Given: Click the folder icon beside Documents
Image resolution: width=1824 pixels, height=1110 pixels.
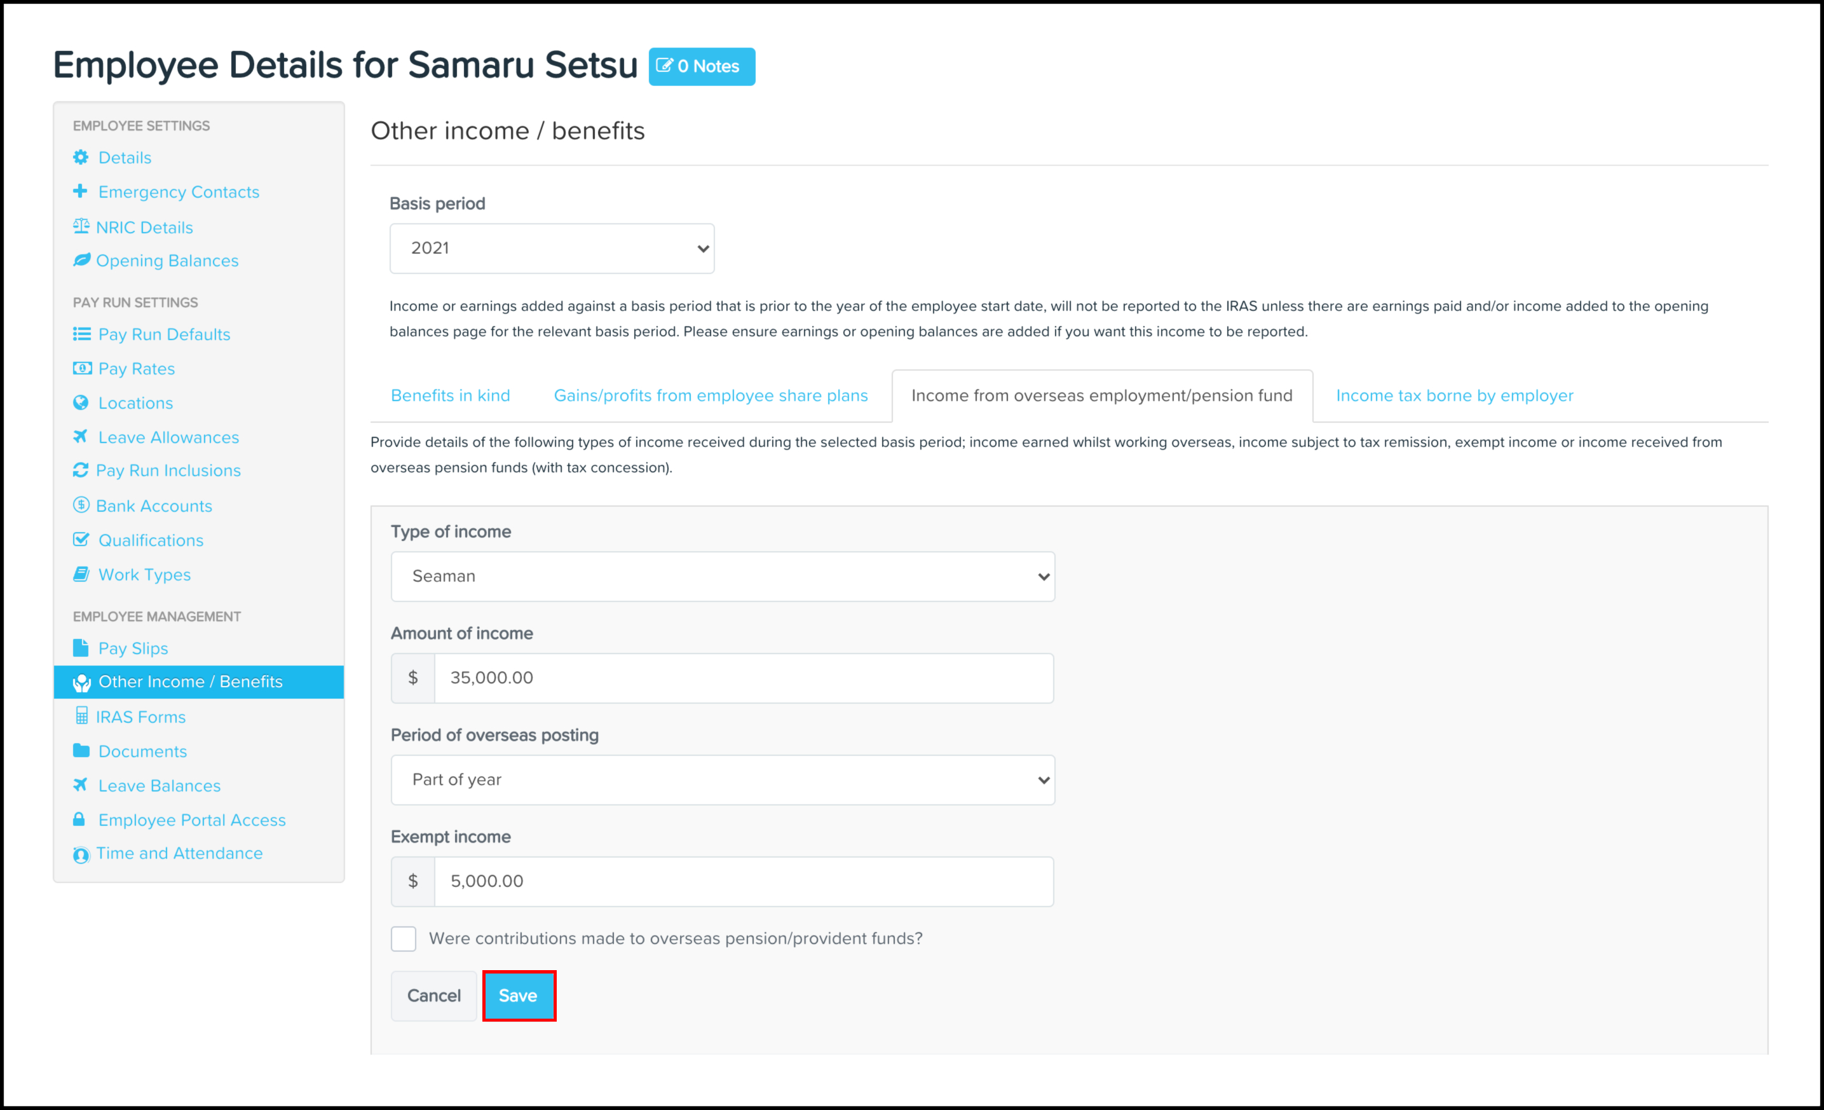Looking at the screenshot, I should [81, 751].
